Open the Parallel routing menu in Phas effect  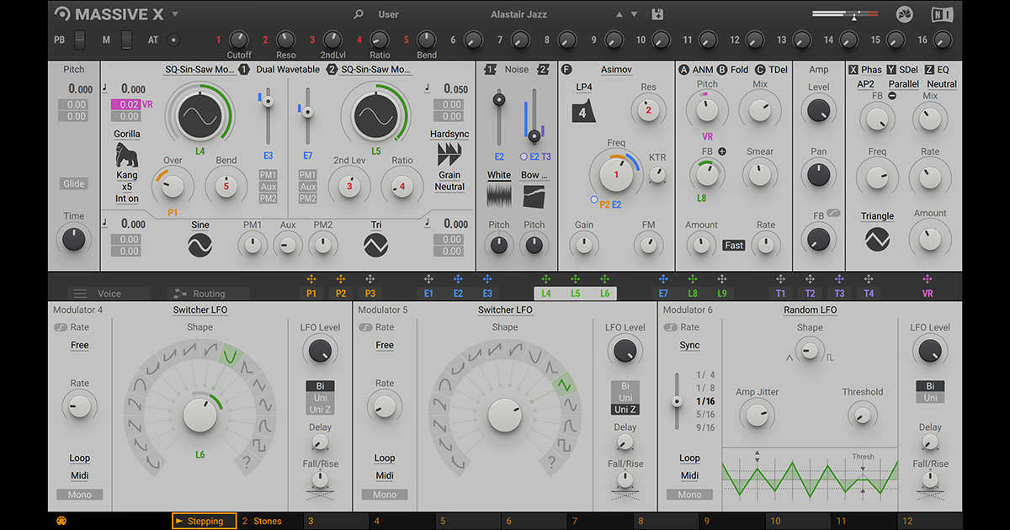click(904, 84)
